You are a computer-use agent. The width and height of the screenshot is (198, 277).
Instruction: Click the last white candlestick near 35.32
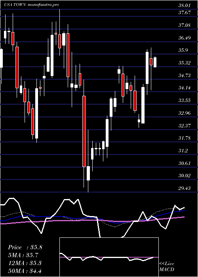tap(155, 63)
